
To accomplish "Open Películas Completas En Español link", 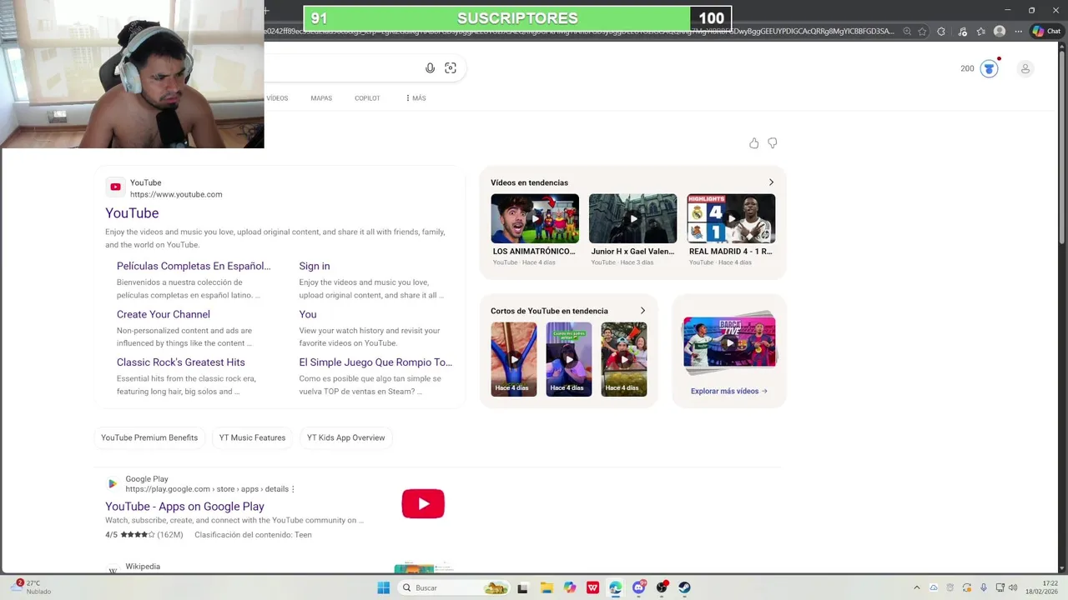I will 194,266.
